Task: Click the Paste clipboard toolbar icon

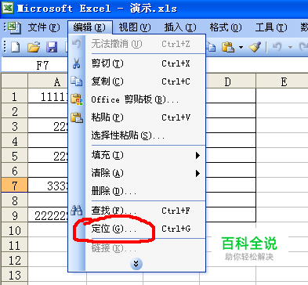Action: (x=228, y=47)
